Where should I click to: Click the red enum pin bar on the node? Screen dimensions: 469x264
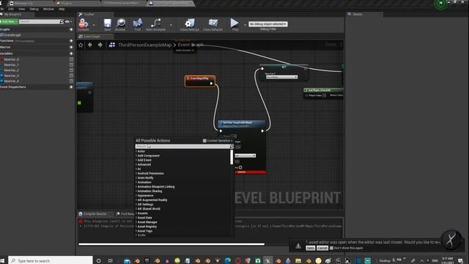tap(251, 172)
